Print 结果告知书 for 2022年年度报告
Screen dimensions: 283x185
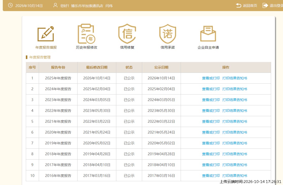coord(235,111)
